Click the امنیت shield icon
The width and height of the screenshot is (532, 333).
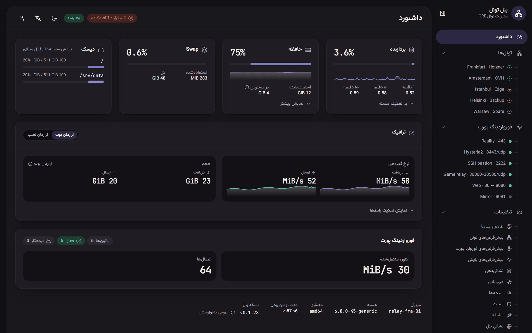[x=509, y=304]
